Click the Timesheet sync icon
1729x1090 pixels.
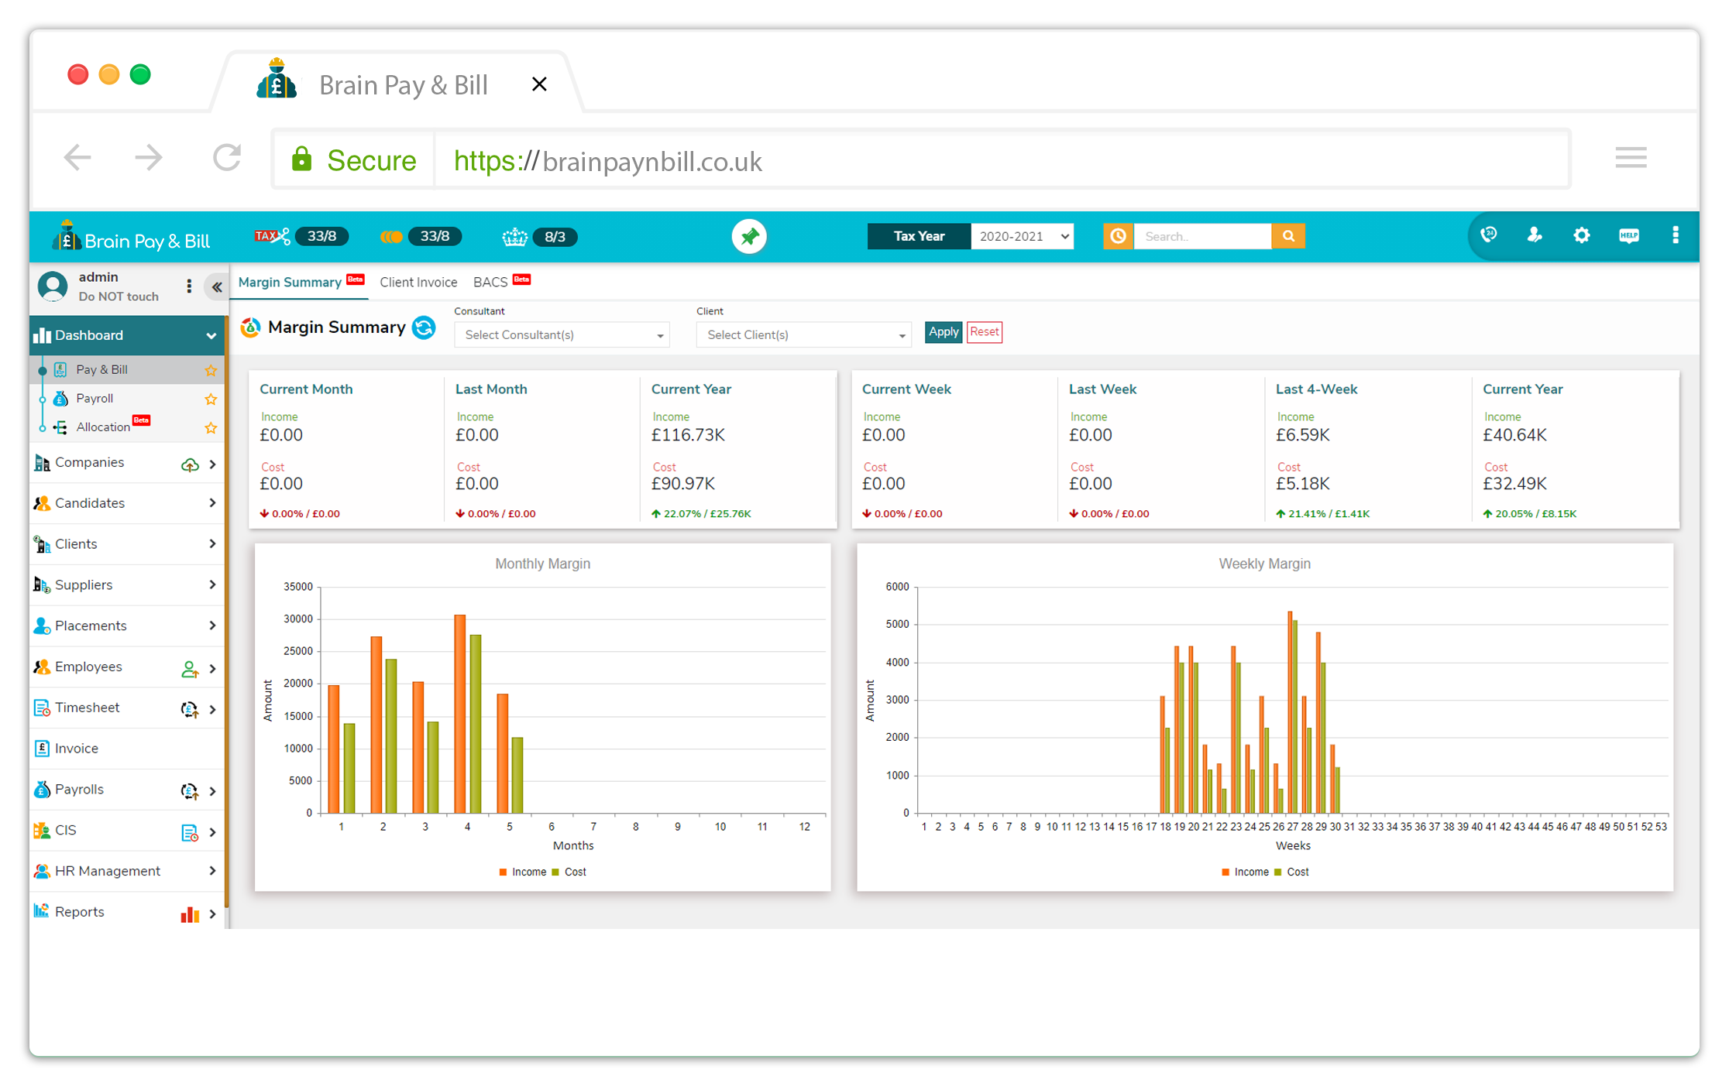190,709
